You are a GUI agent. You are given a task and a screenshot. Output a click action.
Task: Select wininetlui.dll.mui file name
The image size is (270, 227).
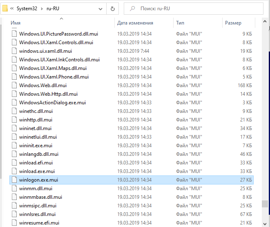[38, 137]
